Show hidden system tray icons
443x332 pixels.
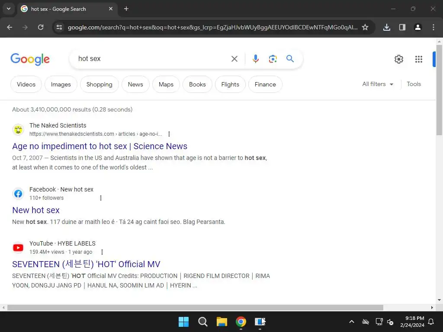pyautogui.click(x=351, y=322)
